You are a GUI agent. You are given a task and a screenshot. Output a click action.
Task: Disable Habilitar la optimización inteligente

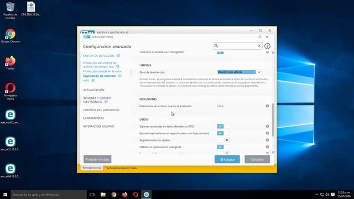223,147
